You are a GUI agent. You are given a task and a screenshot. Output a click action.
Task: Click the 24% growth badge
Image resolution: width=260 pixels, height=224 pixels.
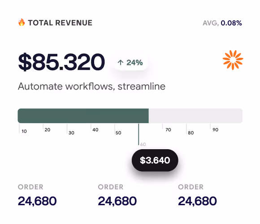click(130, 62)
